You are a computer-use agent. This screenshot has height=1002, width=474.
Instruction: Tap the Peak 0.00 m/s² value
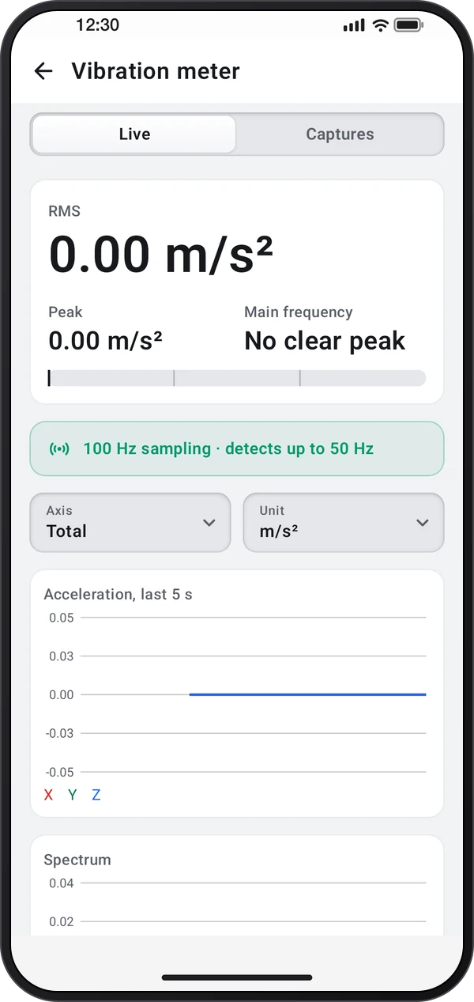pyautogui.click(x=106, y=341)
